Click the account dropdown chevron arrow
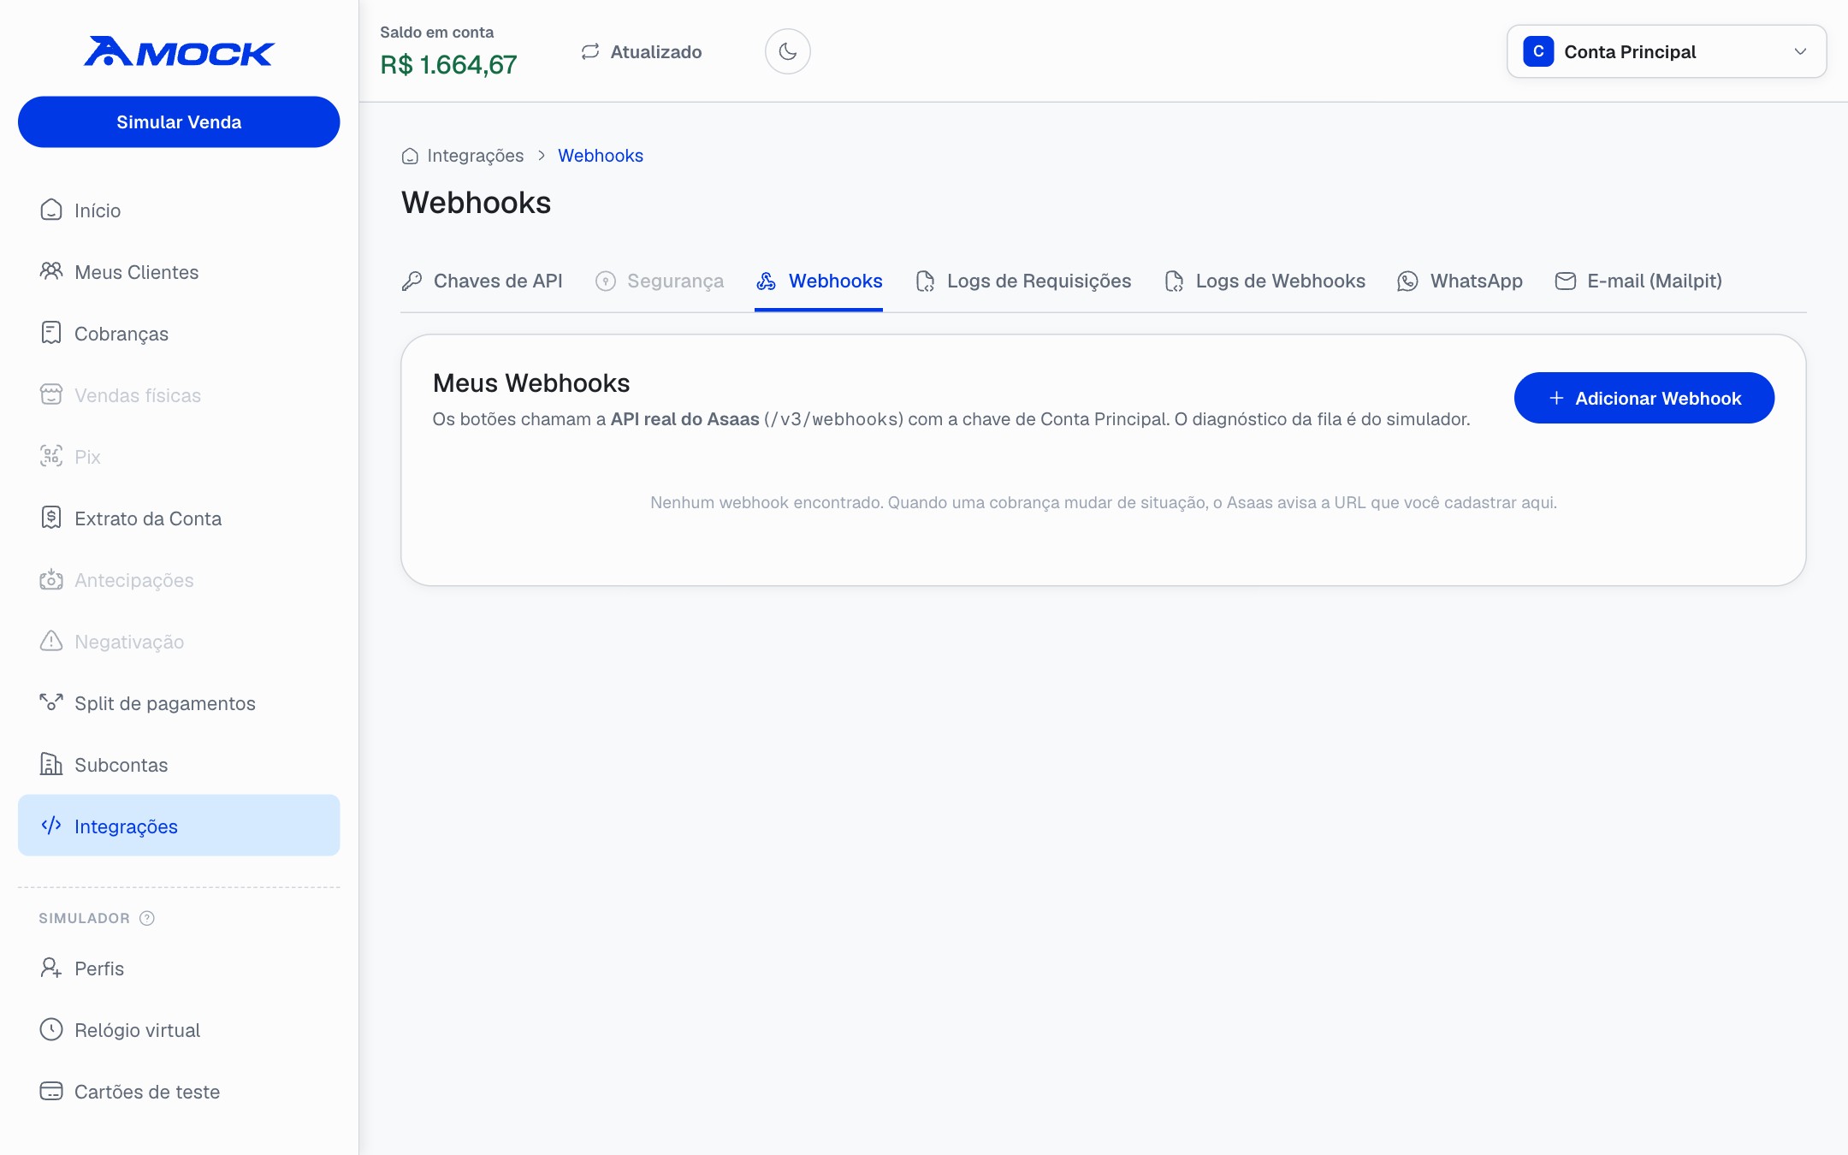 1800,51
